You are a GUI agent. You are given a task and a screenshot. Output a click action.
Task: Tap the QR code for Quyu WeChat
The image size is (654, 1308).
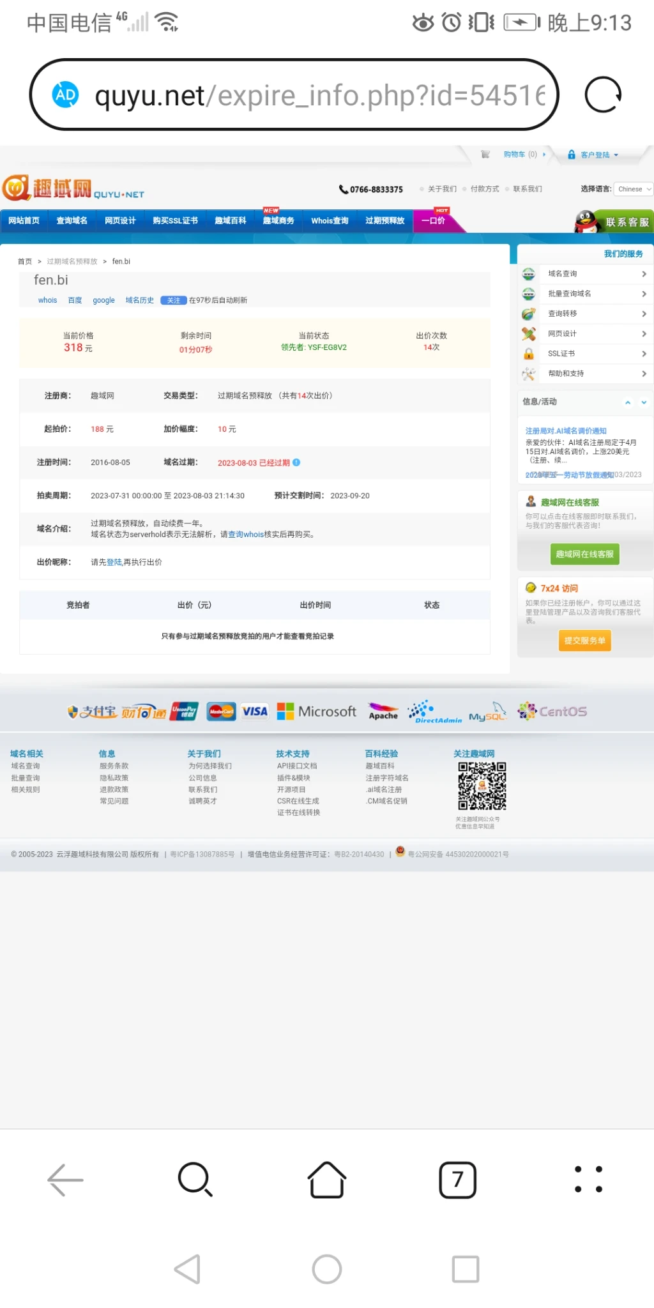482,786
